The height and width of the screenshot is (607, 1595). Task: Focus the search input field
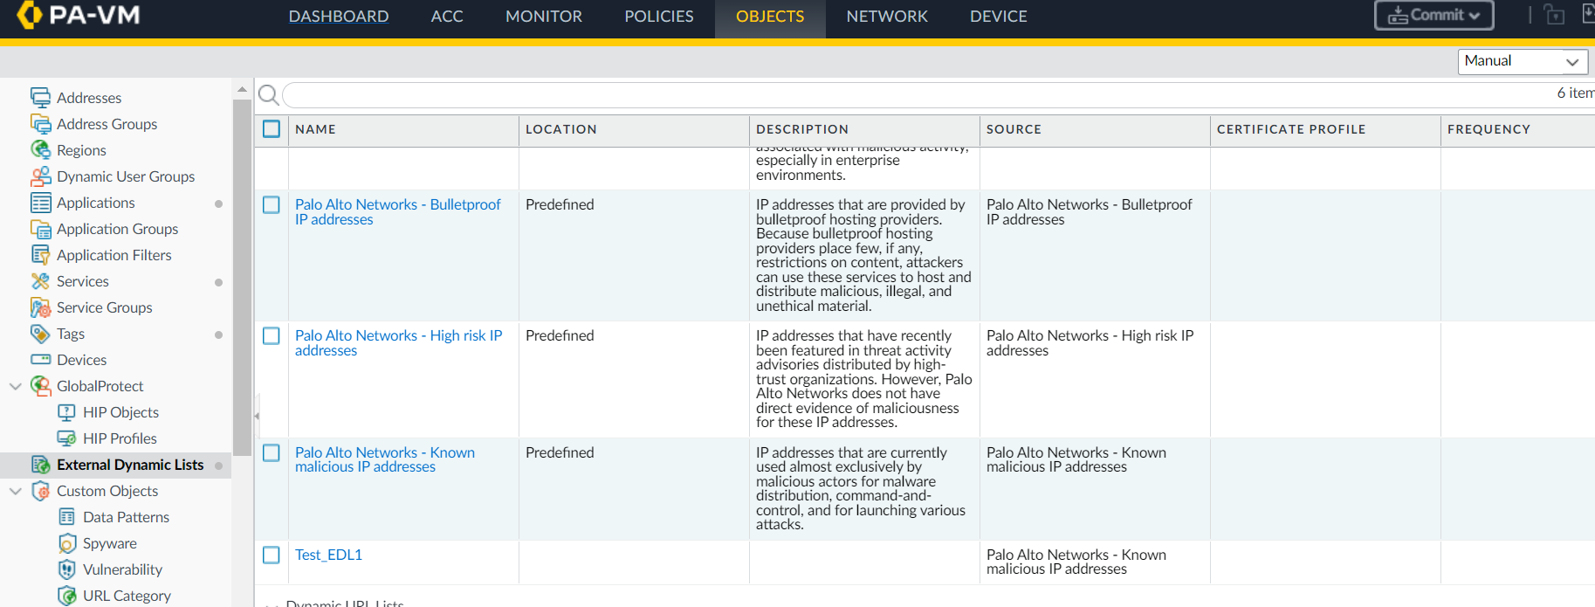(x=917, y=94)
